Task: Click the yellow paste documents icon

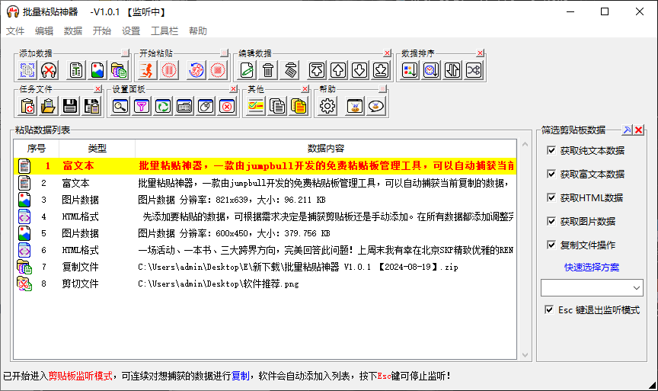Action: pos(299,106)
